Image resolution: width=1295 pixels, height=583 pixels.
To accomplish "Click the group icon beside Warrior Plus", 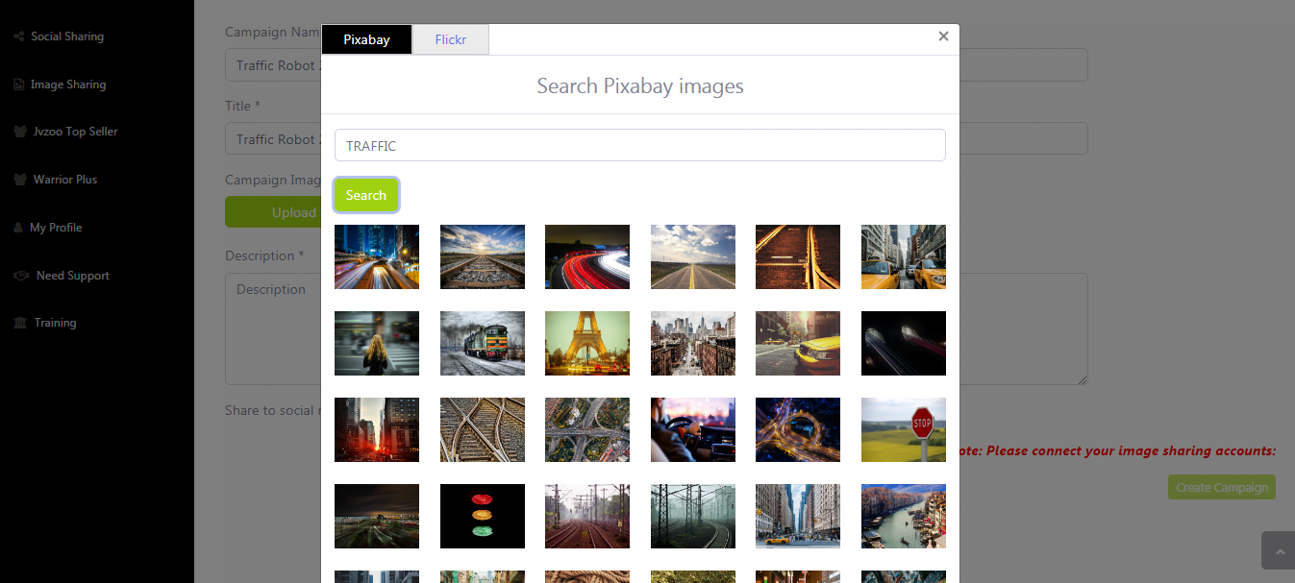I will (20, 180).
